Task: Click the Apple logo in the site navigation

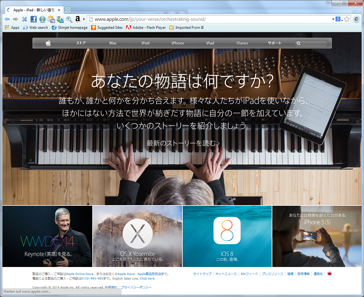Action: pos(49,43)
